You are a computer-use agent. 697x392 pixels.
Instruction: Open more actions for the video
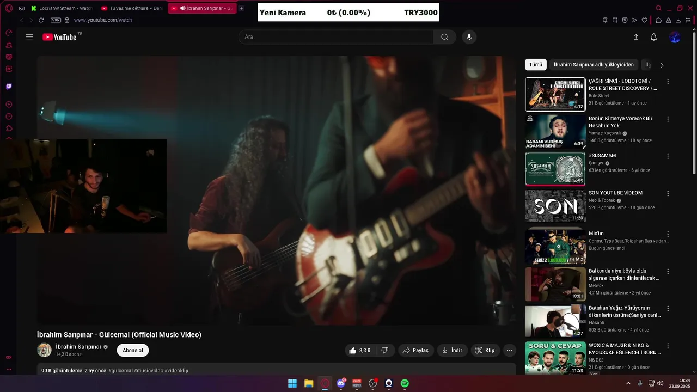[x=510, y=351]
